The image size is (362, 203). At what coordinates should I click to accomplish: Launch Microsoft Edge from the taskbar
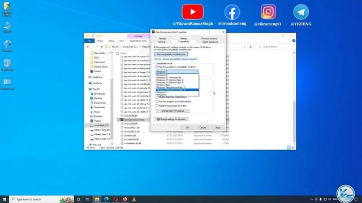[106, 199]
